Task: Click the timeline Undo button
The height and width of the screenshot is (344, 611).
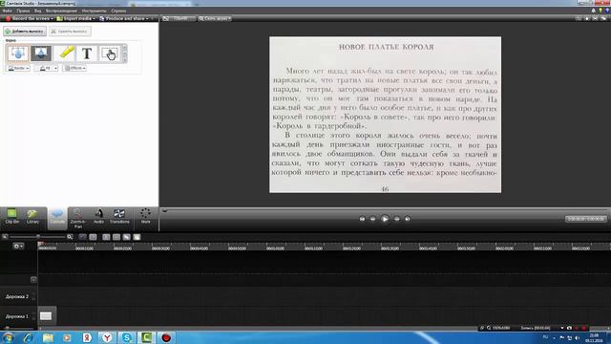Action: click(83, 237)
